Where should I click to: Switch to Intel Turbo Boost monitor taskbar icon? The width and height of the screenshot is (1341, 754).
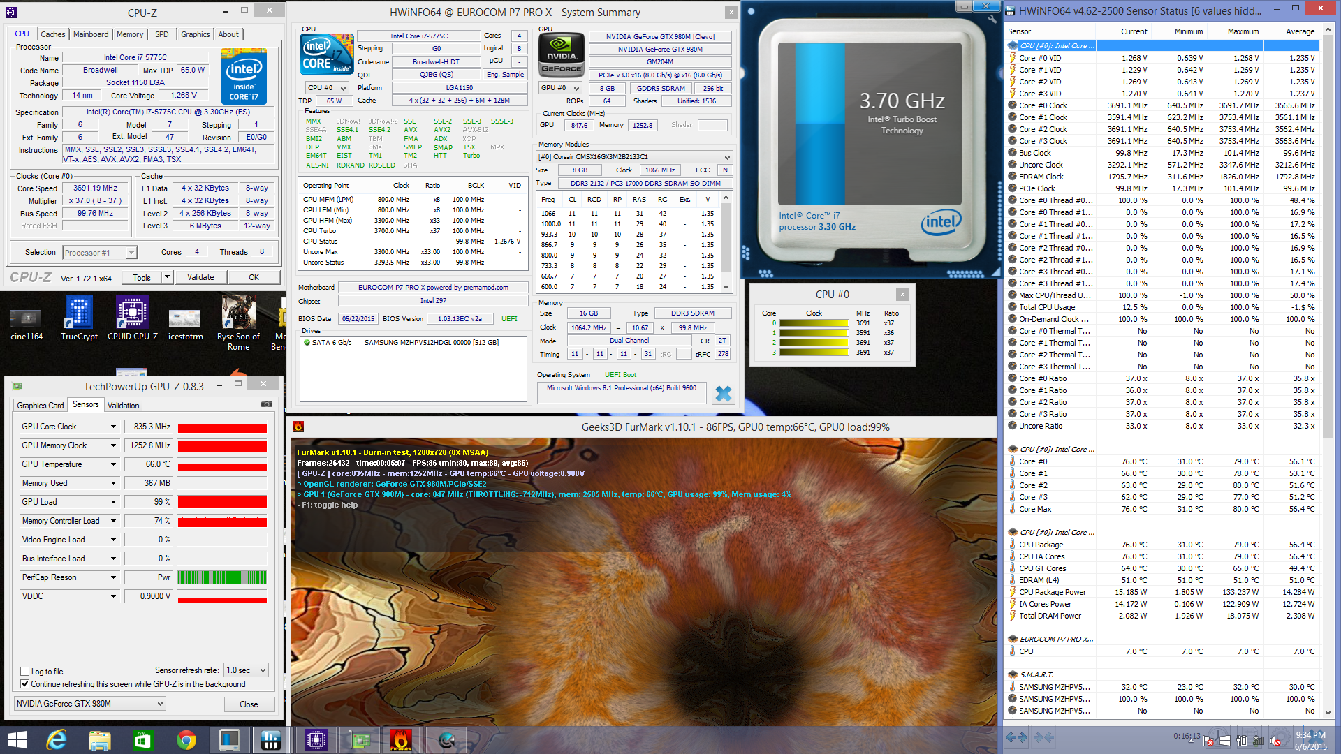click(229, 740)
